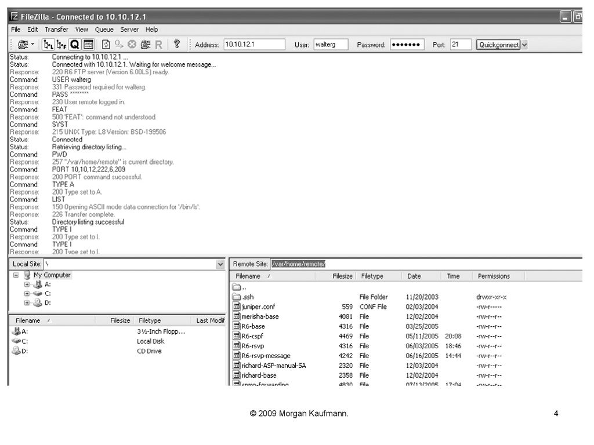Viewport: 594px width, 445px height.
Task: Sort remote files by Filename column
Action: pos(273,276)
